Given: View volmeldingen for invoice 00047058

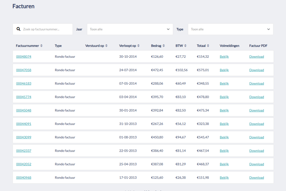Looking at the screenshot, I should click(224, 70).
